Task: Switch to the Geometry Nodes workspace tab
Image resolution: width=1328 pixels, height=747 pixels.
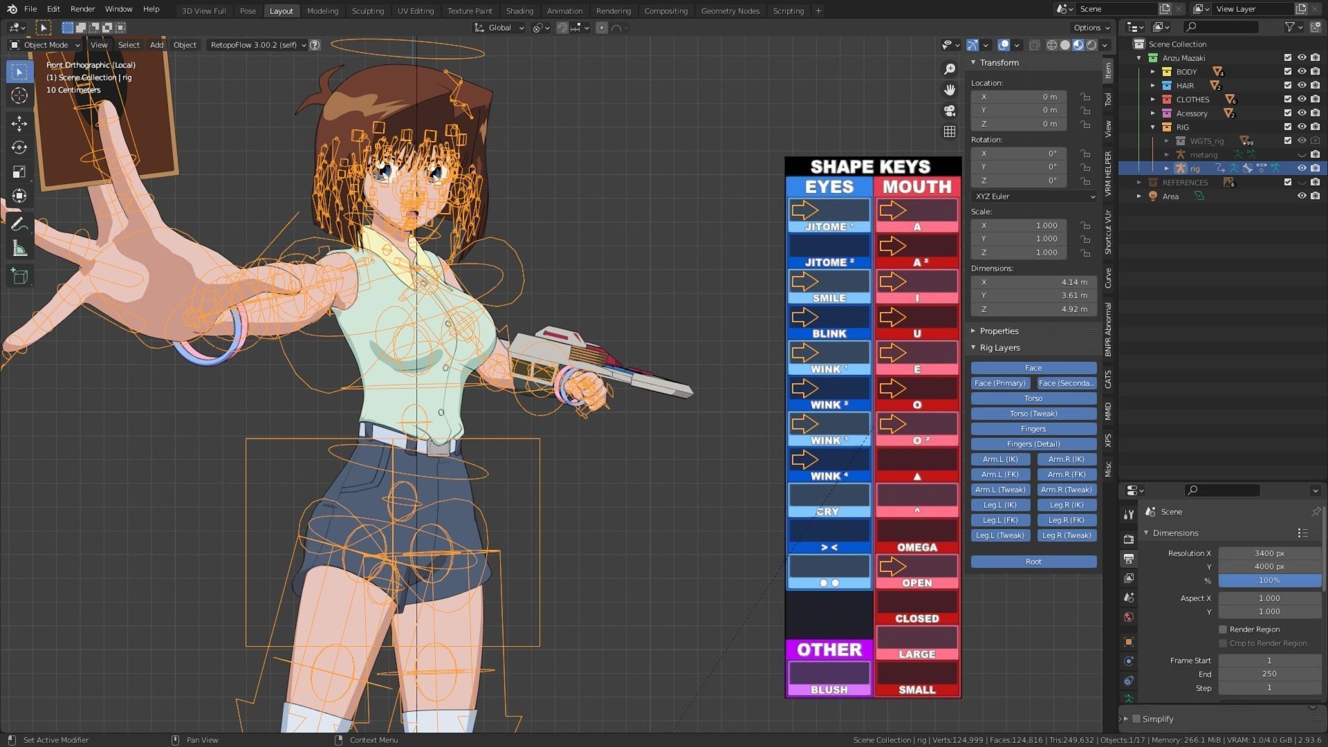Action: (x=730, y=10)
